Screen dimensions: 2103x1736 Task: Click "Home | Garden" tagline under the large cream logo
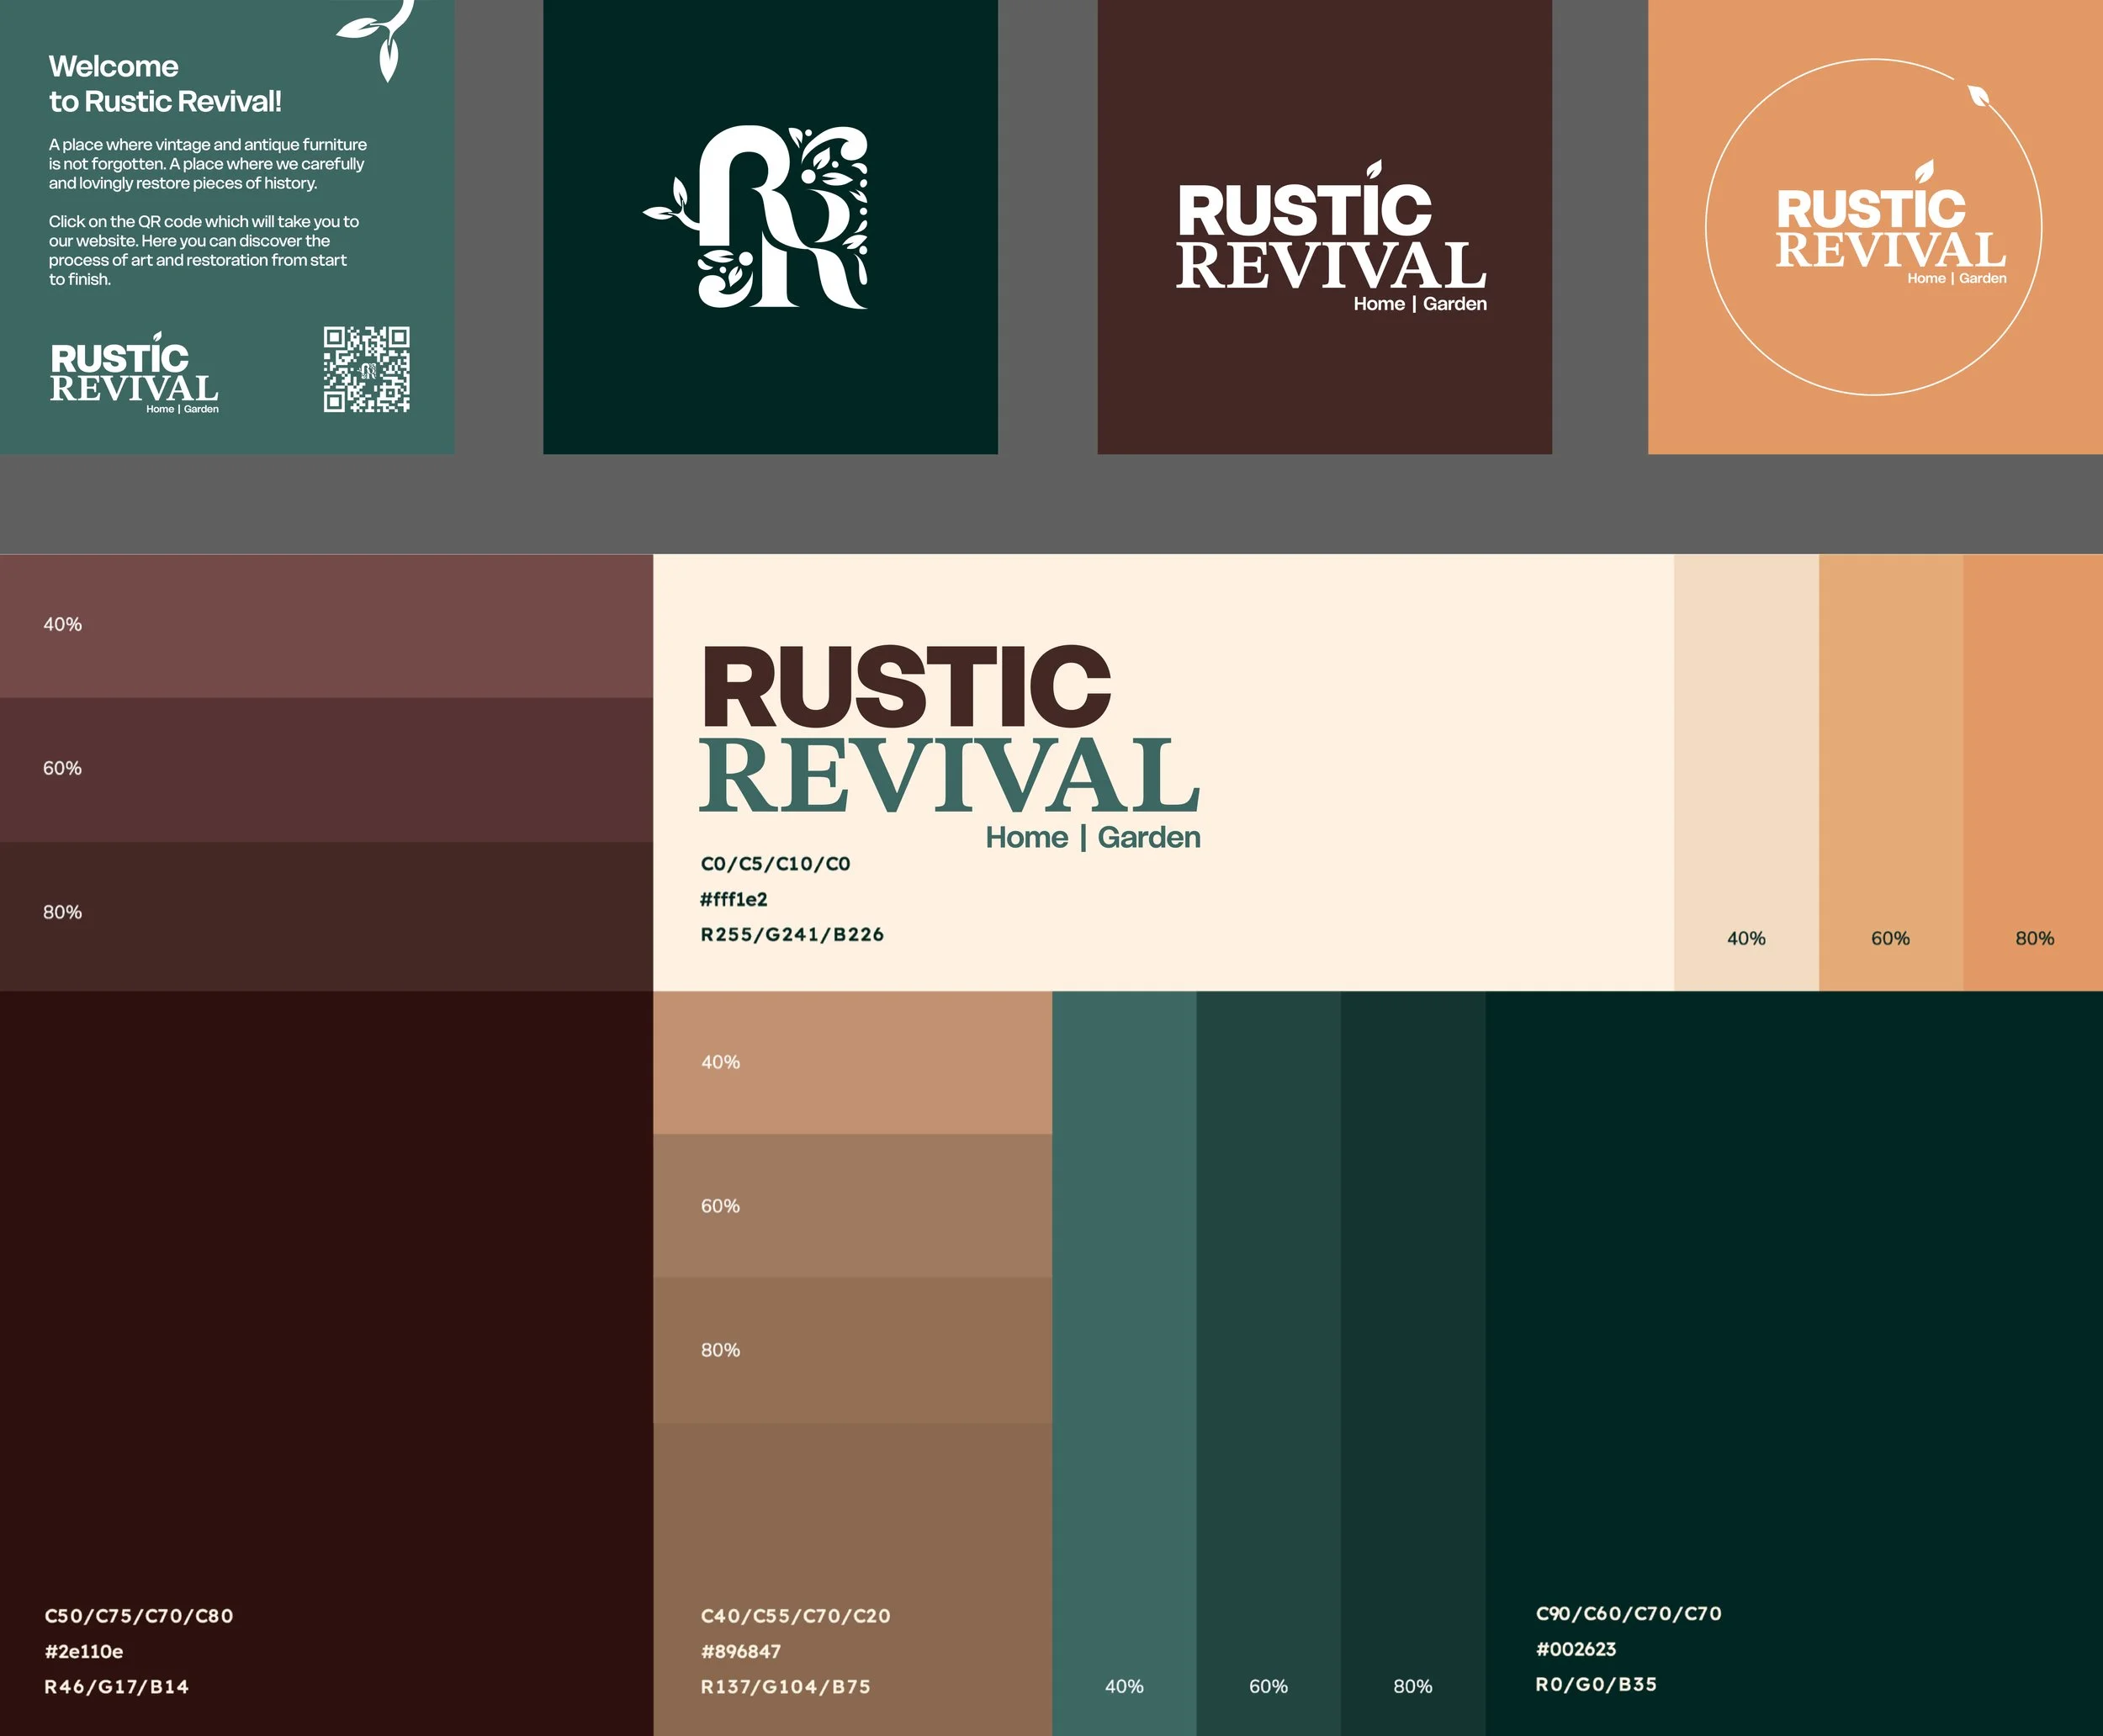[x=1093, y=837]
